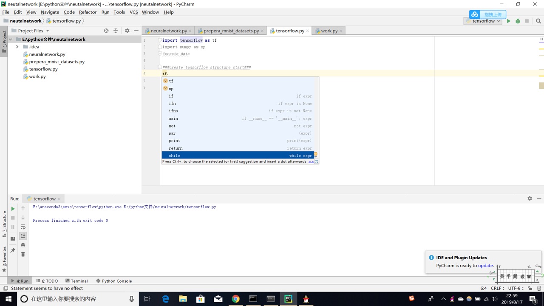Click the scroll-from-source target icon in the Project panel
Viewport: 544px width, 306px height.
pos(106,31)
